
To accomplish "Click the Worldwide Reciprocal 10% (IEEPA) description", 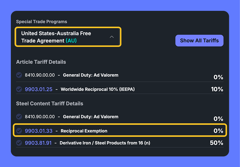I will coord(97,89).
